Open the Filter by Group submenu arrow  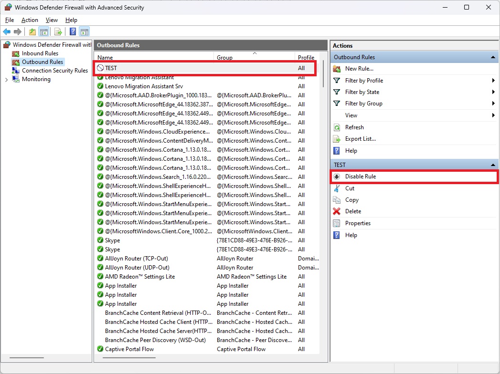pos(493,104)
